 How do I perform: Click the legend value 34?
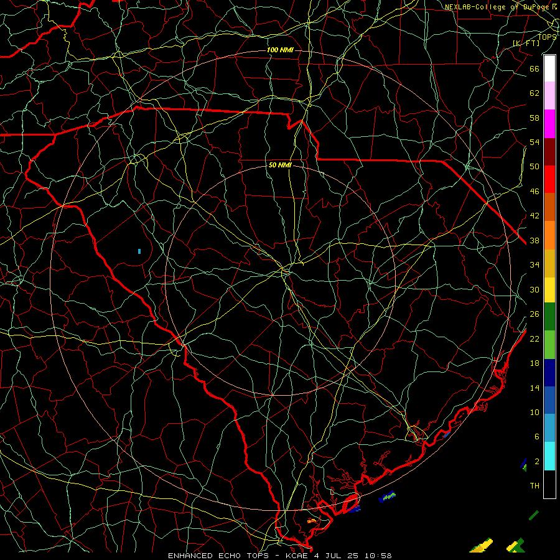coord(534,264)
